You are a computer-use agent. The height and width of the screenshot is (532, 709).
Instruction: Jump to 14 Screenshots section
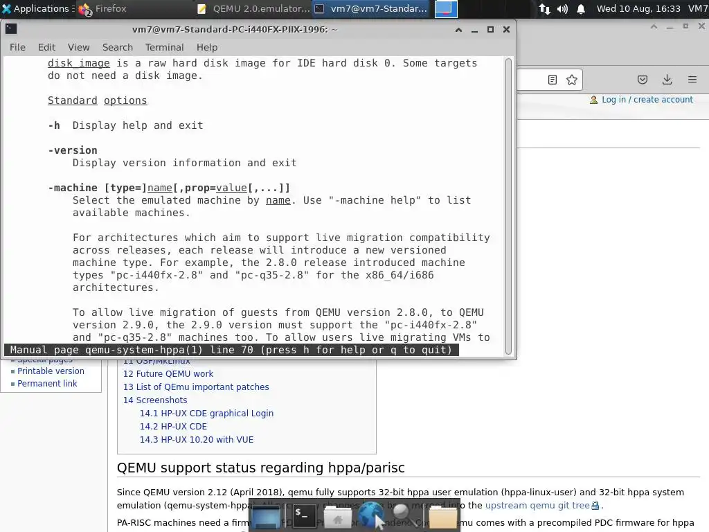[155, 400]
